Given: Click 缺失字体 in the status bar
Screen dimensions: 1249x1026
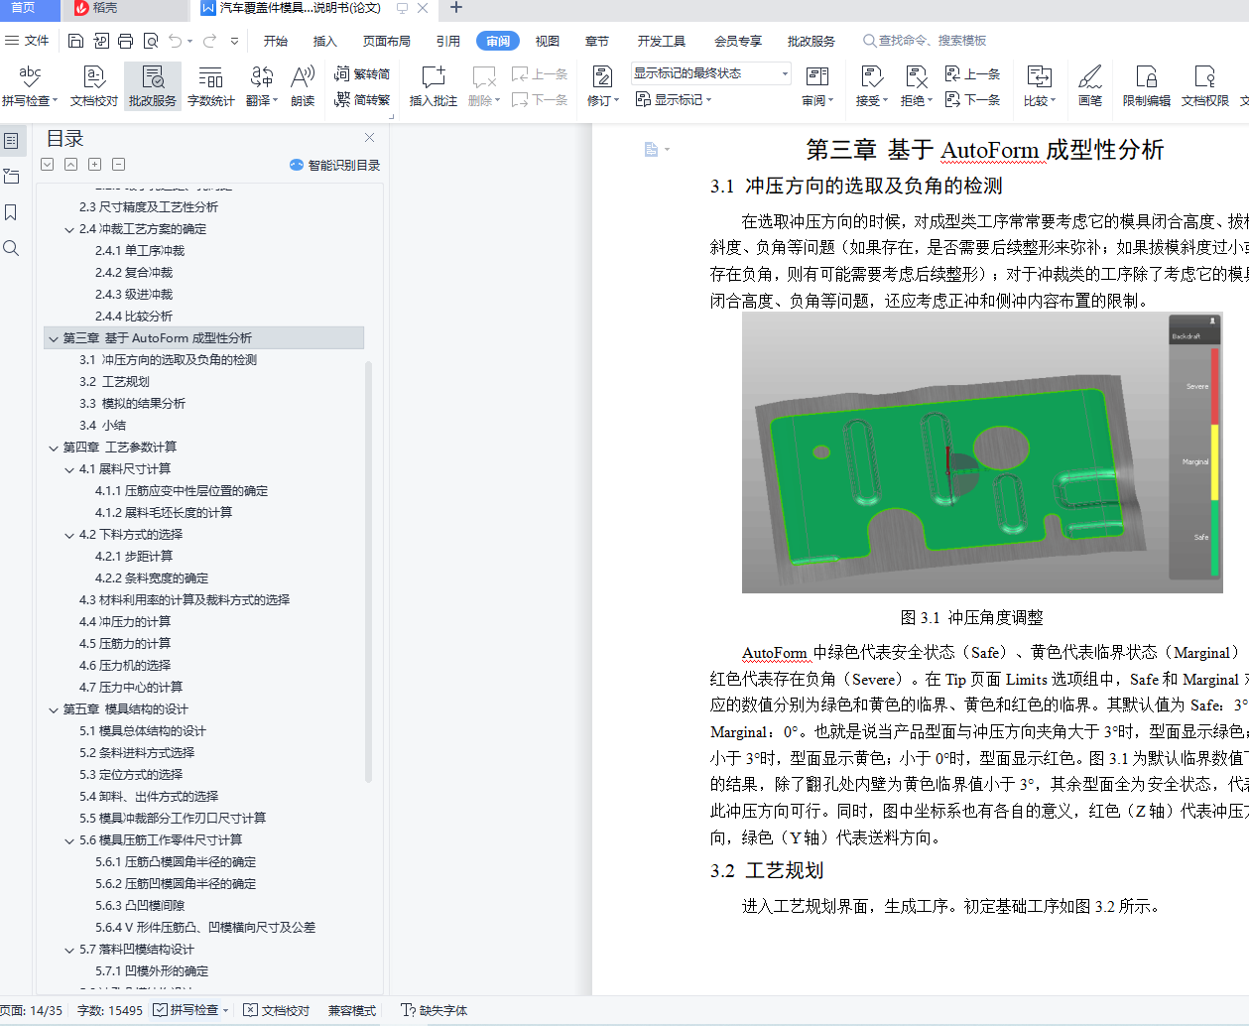Looking at the screenshot, I should [434, 1010].
